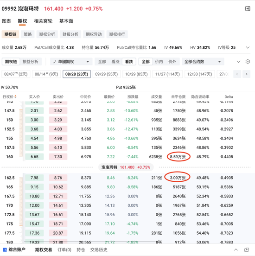The image size is (255, 256).
Task: Select expiry 12/30 (147天)
Action: (200, 74)
